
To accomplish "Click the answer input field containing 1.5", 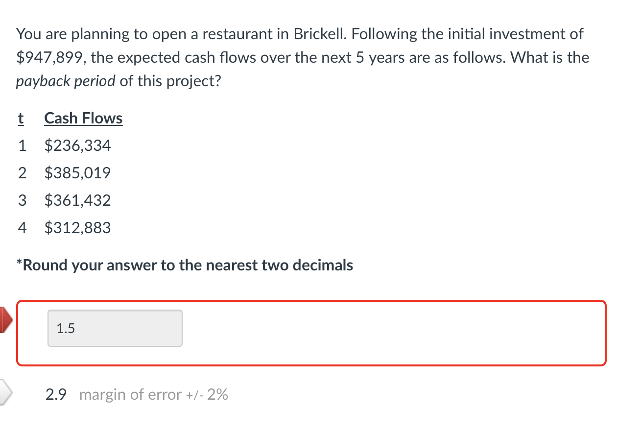I will tap(115, 328).
